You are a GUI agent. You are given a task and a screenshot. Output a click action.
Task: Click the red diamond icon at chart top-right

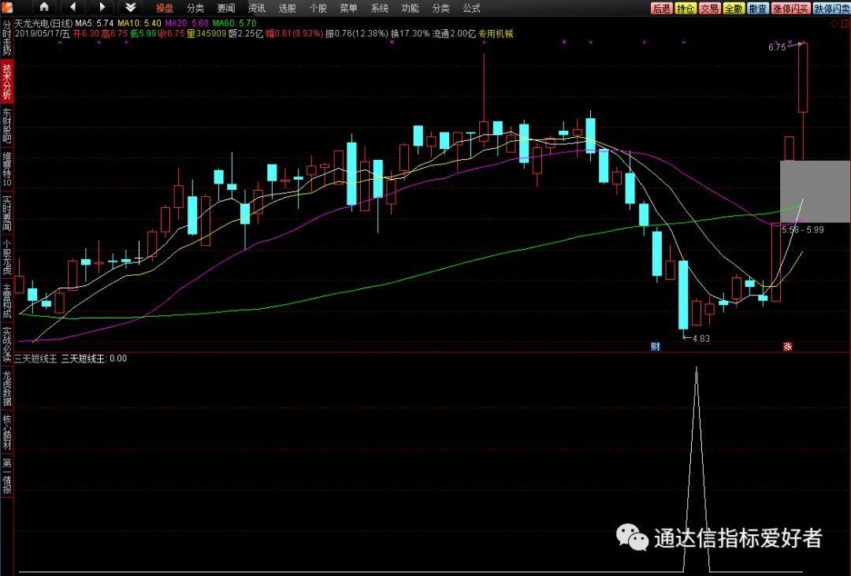[x=834, y=24]
